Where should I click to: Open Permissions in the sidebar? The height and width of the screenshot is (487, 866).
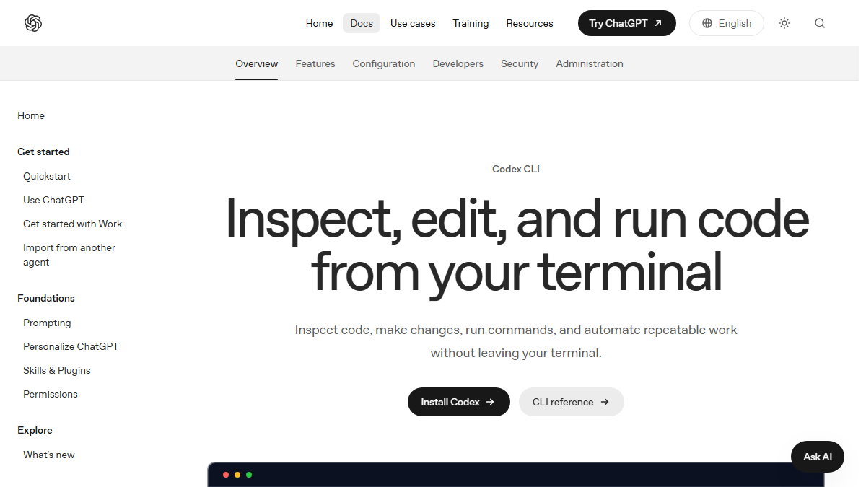tap(51, 394)
